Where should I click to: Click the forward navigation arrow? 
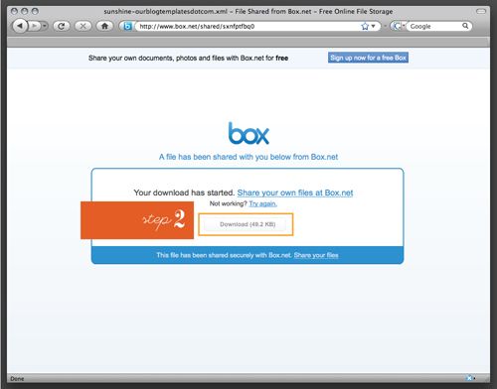[x=34, y=26]
